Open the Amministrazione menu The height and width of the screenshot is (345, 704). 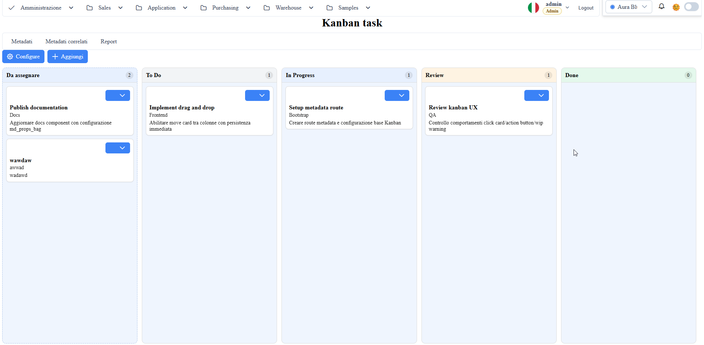tap(41, 8)
